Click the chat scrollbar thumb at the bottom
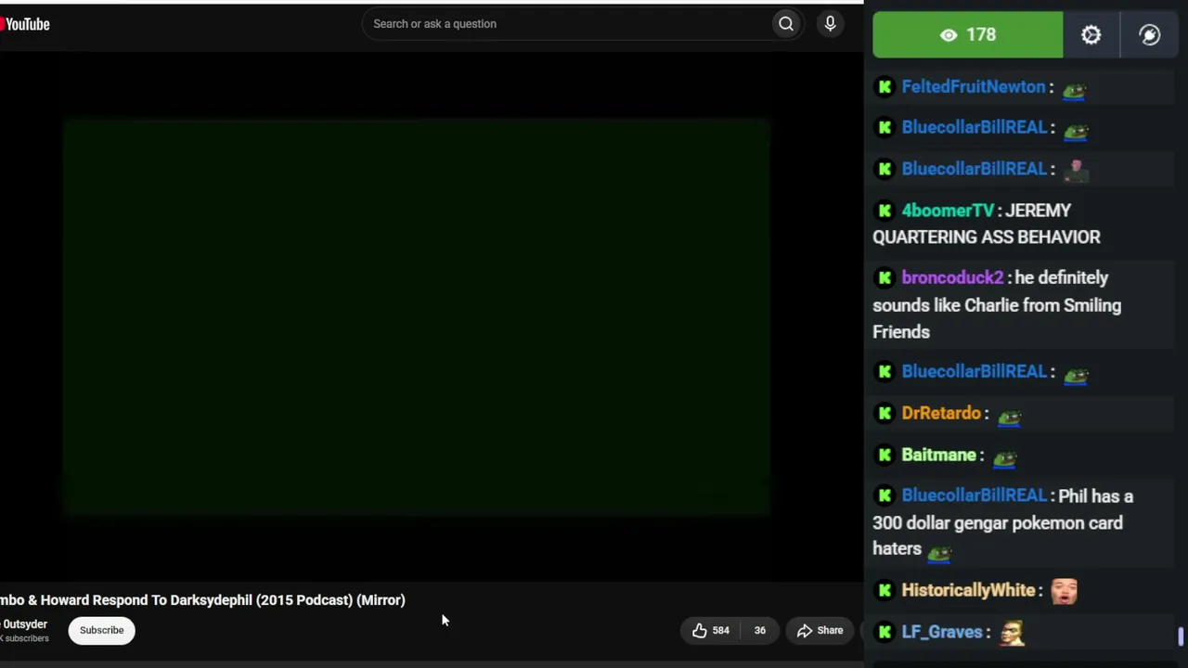Screen dimensions: 1188x668 [x=1181, y=636]
